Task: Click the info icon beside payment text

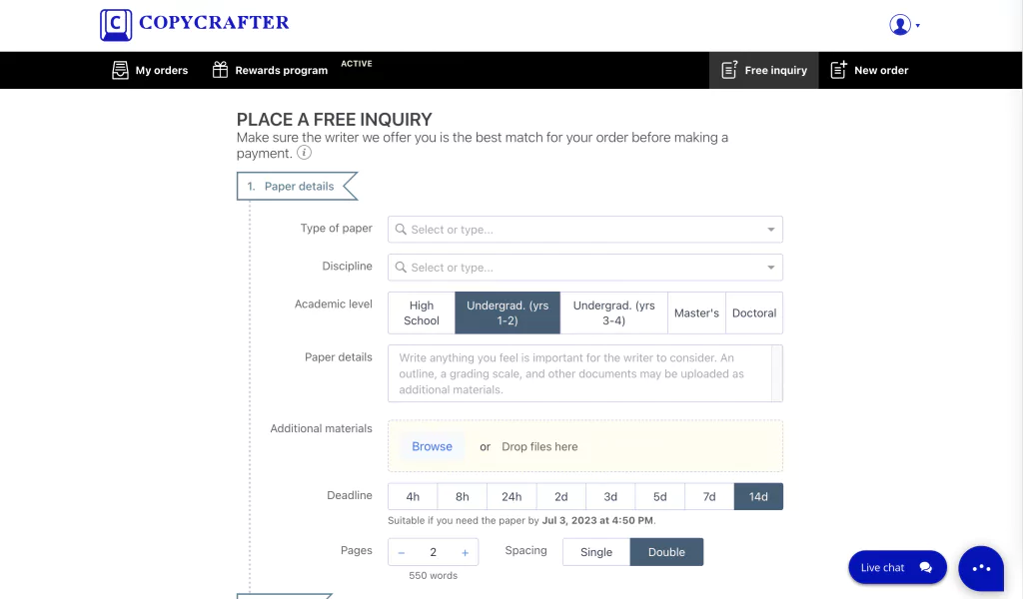Action: coord(304,153)
